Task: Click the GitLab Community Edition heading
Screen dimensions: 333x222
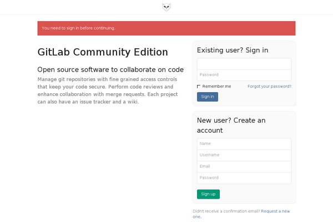Action: click(103, 52)
